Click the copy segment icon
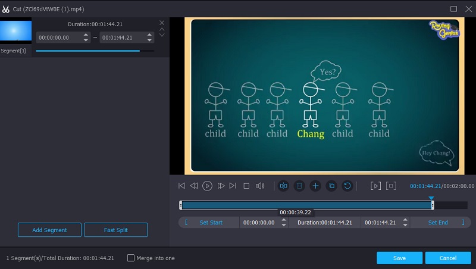This screenshot has width=476, height=269. coord(331,186)
